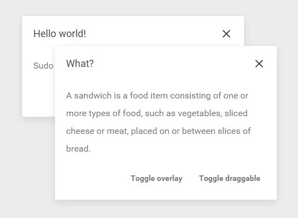Select the "Sudo" text in back dialog
Viewport: 298px width, 218px height.
point(43,66)
